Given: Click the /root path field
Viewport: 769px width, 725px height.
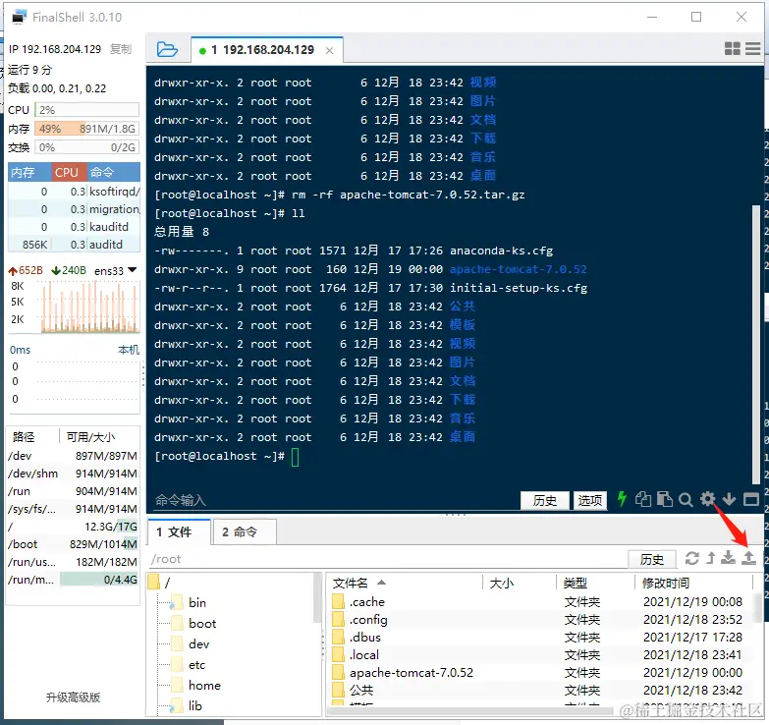Looking at the screenshot, I should [387, 559].
